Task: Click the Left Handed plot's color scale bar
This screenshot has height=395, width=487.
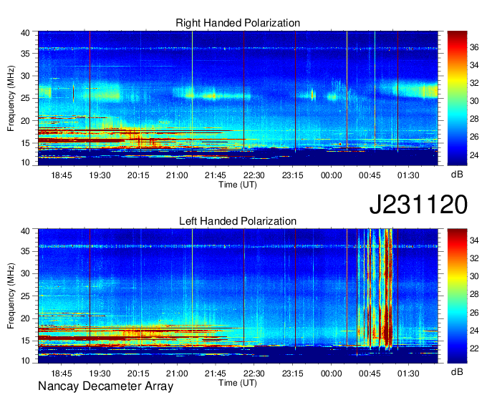Action: [457, 296]
